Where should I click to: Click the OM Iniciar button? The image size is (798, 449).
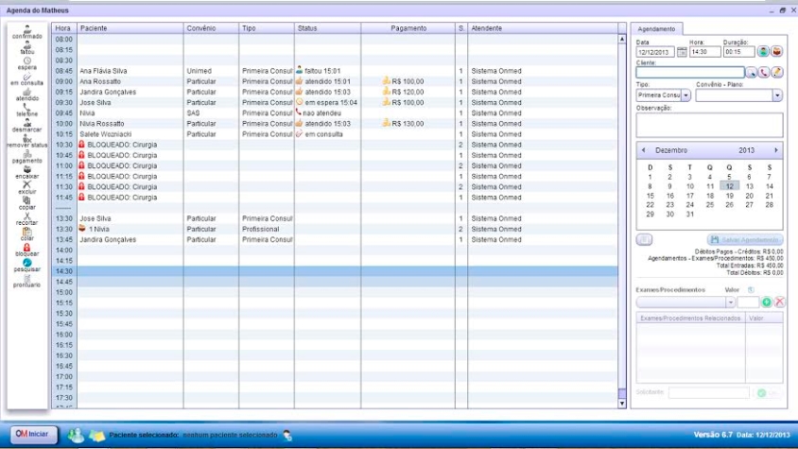click(34, 434)
